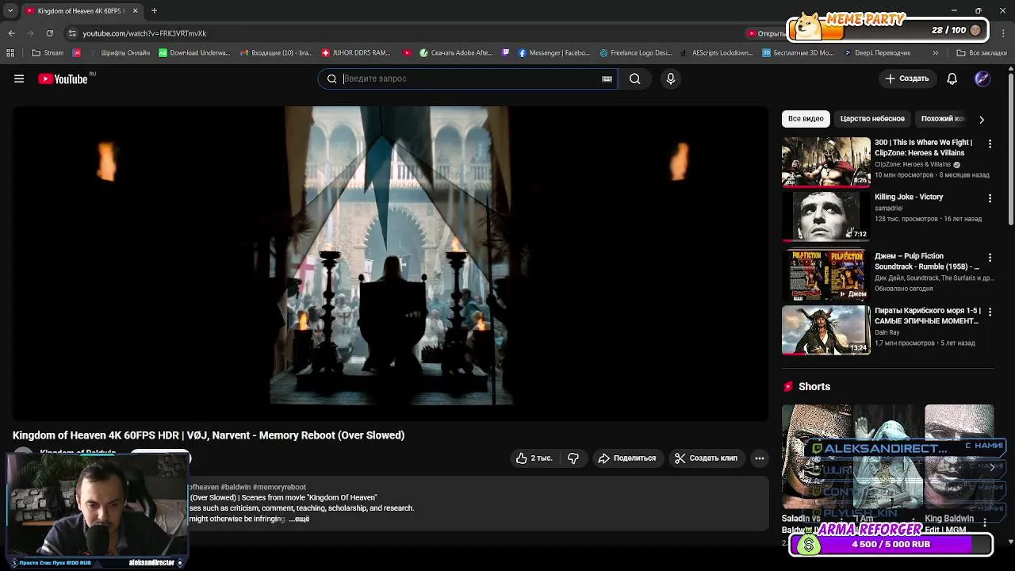
Task: Open the samadriel channel name
Action: pyautogui.click(x=888, y=208)
